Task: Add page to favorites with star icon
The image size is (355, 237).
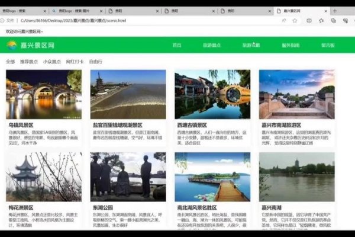Action: pos(295,21)
